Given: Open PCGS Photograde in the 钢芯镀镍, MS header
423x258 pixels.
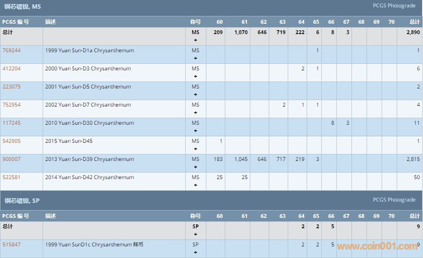Looking at the screenshot, I should tap(394, 6).
